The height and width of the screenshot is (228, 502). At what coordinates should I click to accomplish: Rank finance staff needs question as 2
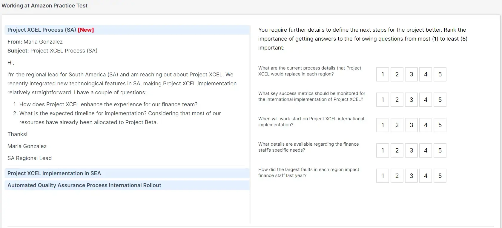pyautogui.click(x=397, y=150)
